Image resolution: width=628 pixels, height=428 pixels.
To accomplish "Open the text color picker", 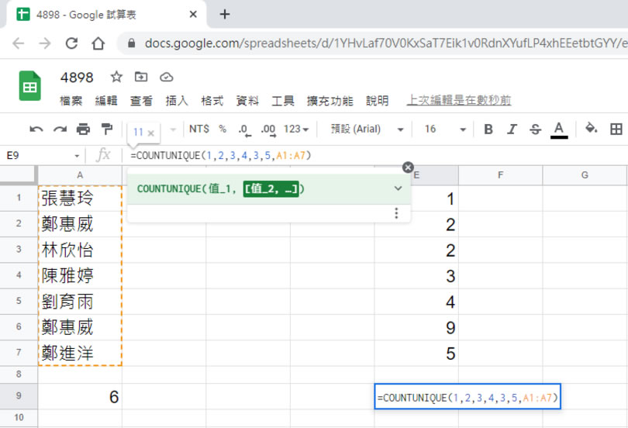I will 559,129.
